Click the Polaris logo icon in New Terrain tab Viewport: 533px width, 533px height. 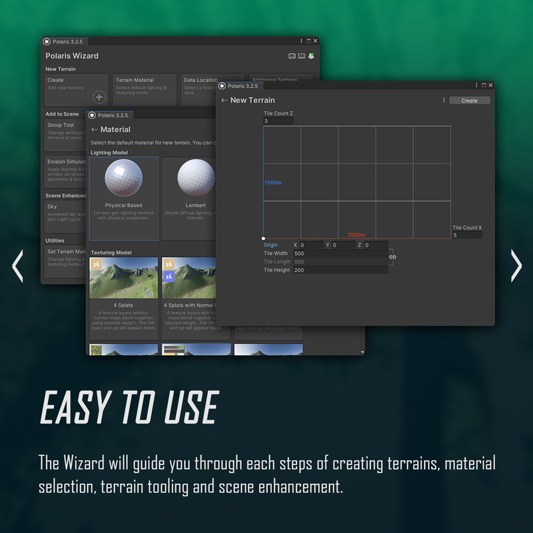[x=222, y=86]
